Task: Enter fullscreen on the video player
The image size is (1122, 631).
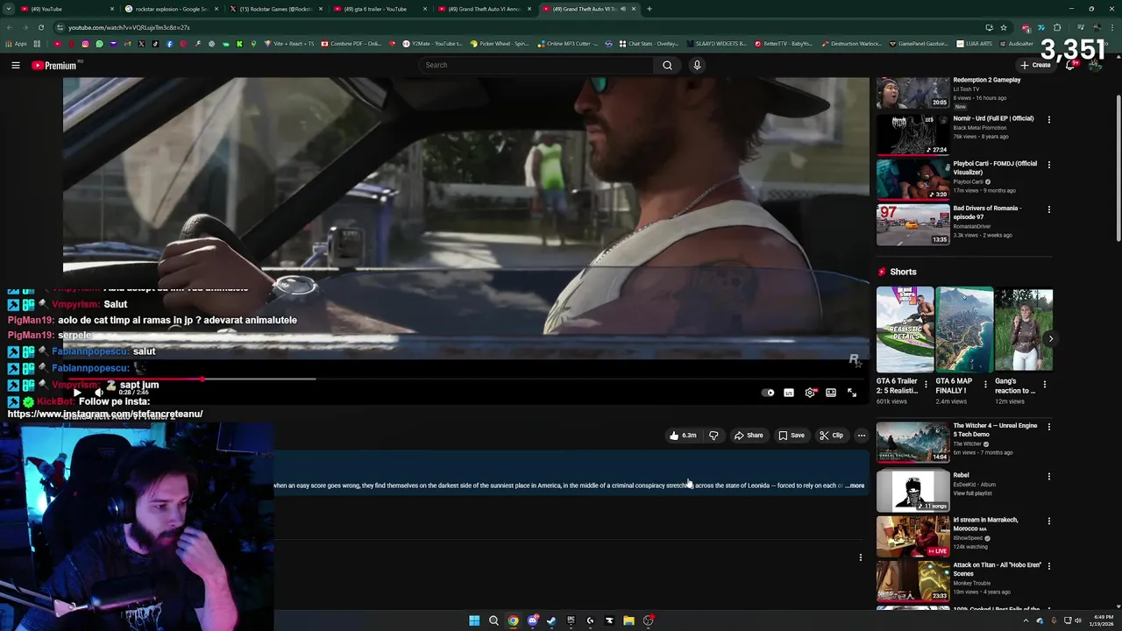Action: click(x=852, y=393)
